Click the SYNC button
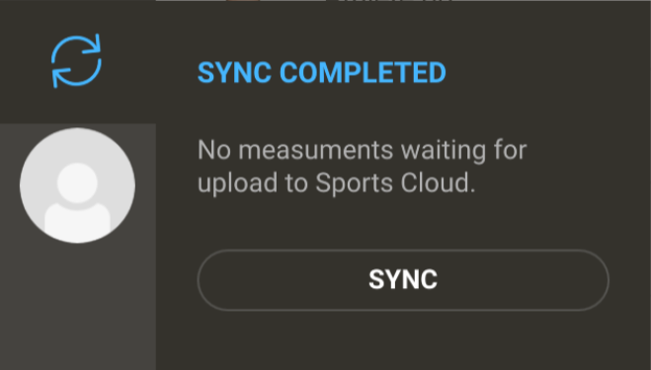 tap(403, 280)
